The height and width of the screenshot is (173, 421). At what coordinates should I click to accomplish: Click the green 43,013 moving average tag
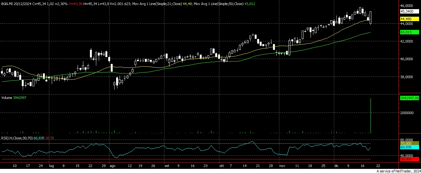pyautogui.click(x=410, y=32)
